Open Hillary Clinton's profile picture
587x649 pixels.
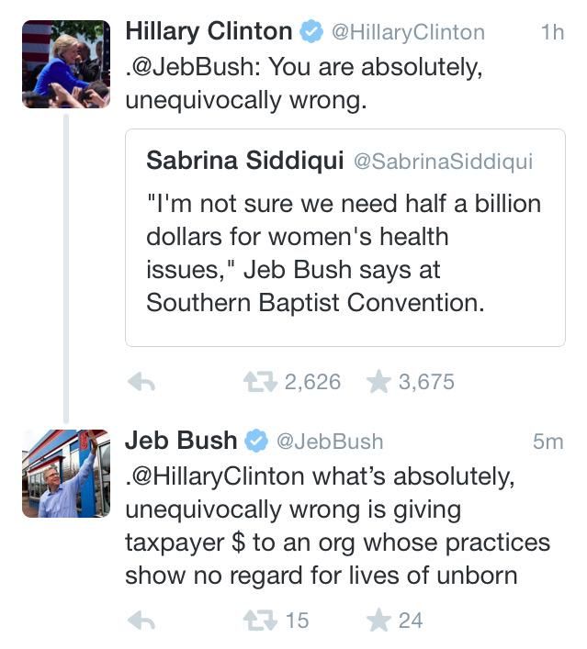[66, 64]
